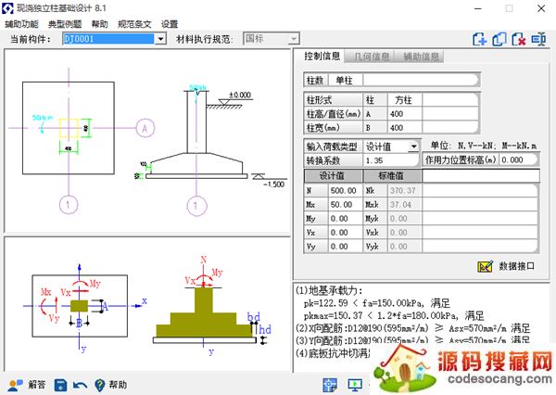
Task: Click the axis A circle marker in plan view
Action: [x=145, y=128]
